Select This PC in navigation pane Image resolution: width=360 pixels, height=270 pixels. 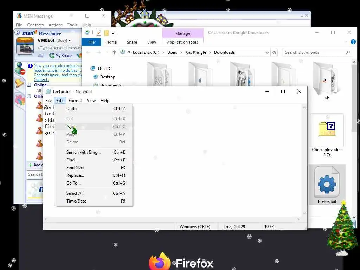104,69
